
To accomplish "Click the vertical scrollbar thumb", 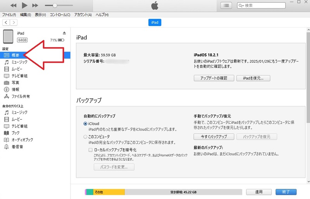I will point(308,77).
